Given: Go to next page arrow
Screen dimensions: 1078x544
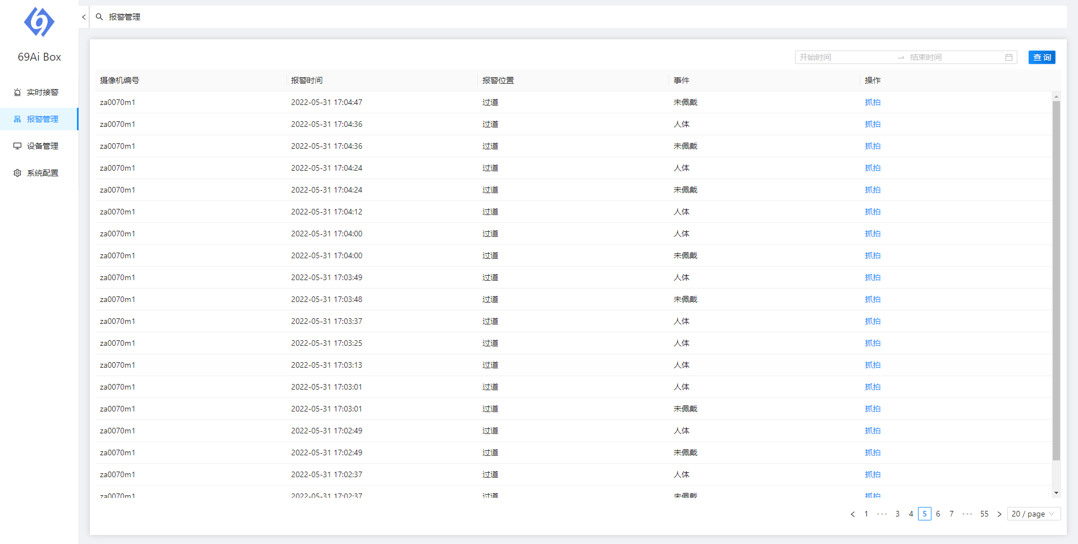Looking at the screenshot, I should coord(999,514).
